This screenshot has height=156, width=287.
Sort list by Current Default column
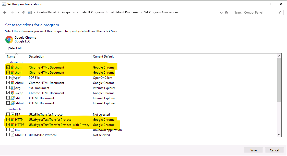pos(107,57)
